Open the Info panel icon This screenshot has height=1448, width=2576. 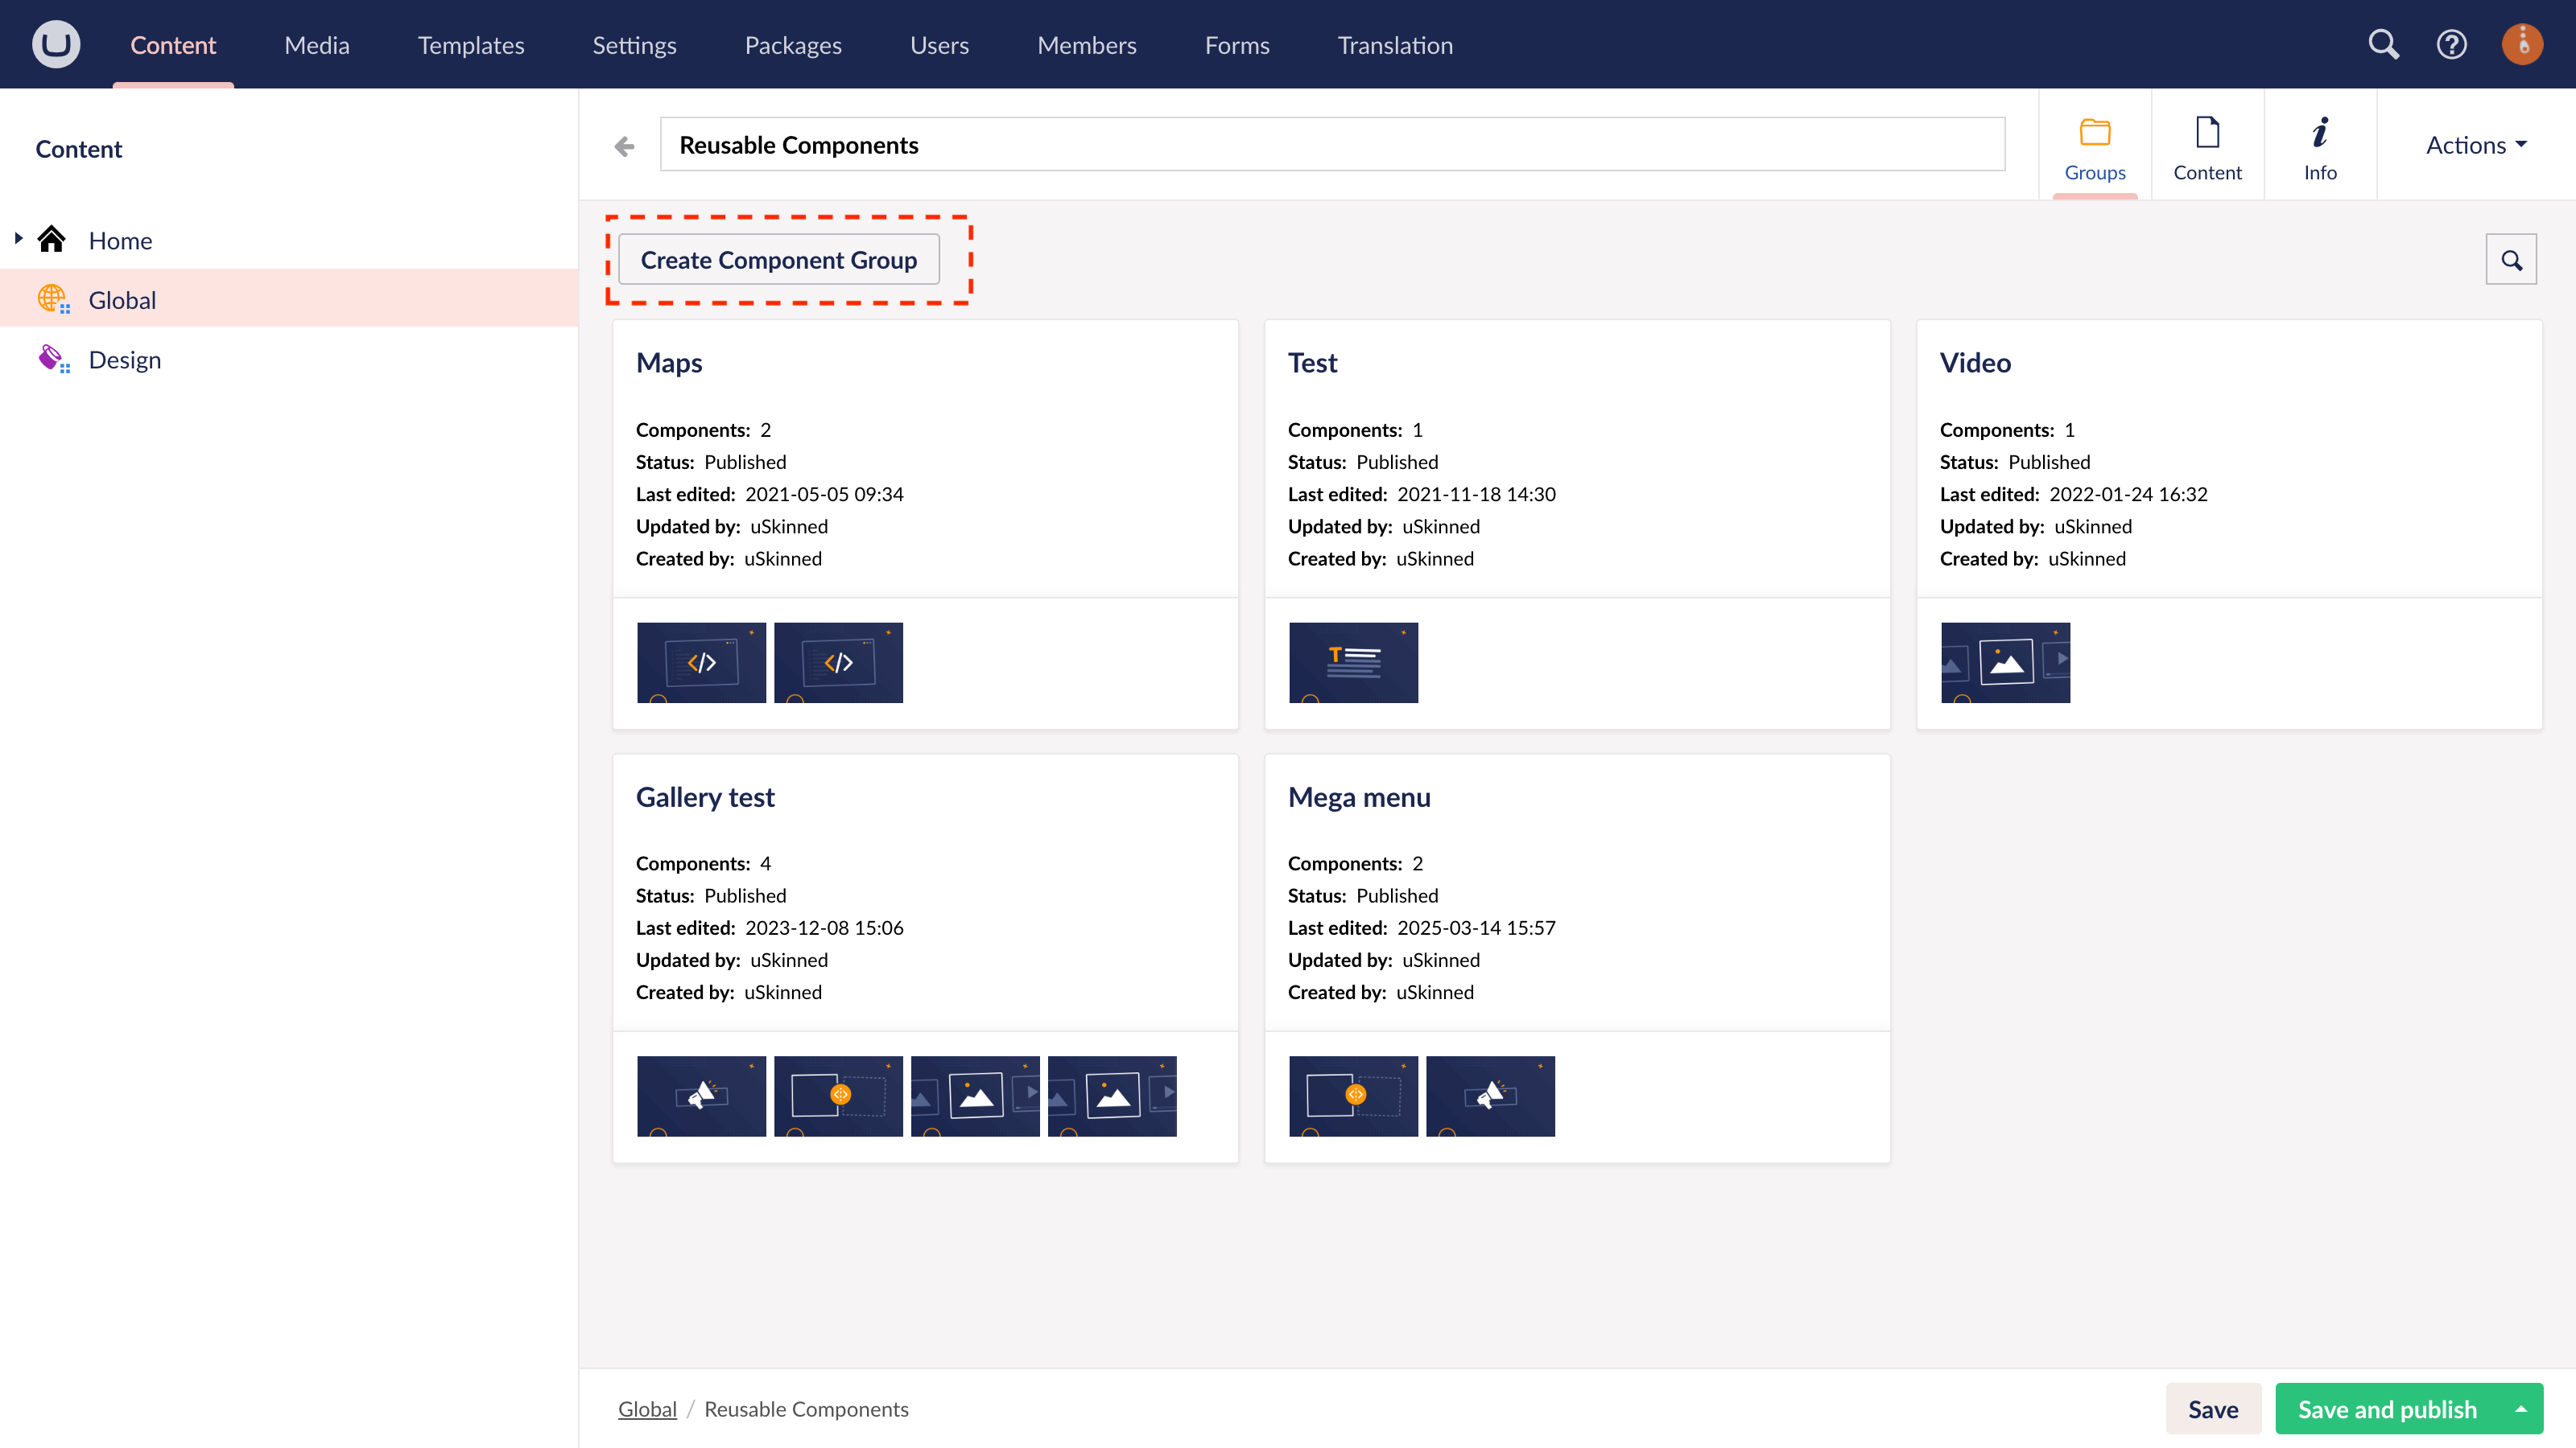coord(2321,132)
